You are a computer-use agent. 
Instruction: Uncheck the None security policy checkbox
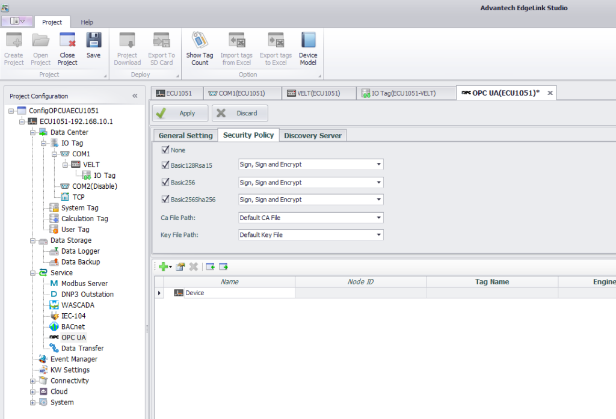[165, 150]
